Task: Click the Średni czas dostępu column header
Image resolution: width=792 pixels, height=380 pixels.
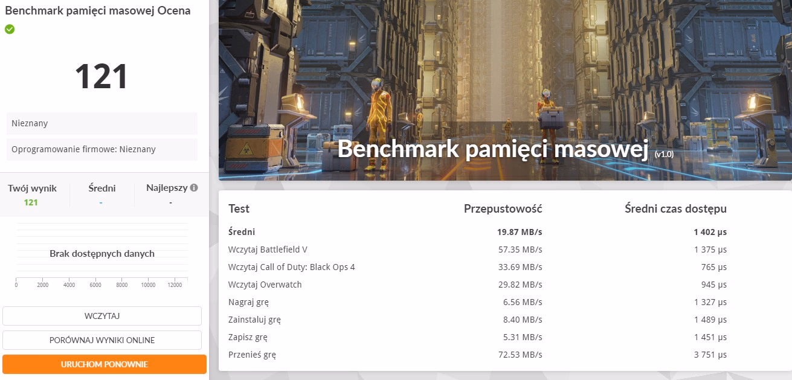Action: coord(675,209)
